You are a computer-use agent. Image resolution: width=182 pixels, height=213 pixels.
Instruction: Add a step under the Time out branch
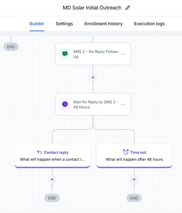[134, 179]
